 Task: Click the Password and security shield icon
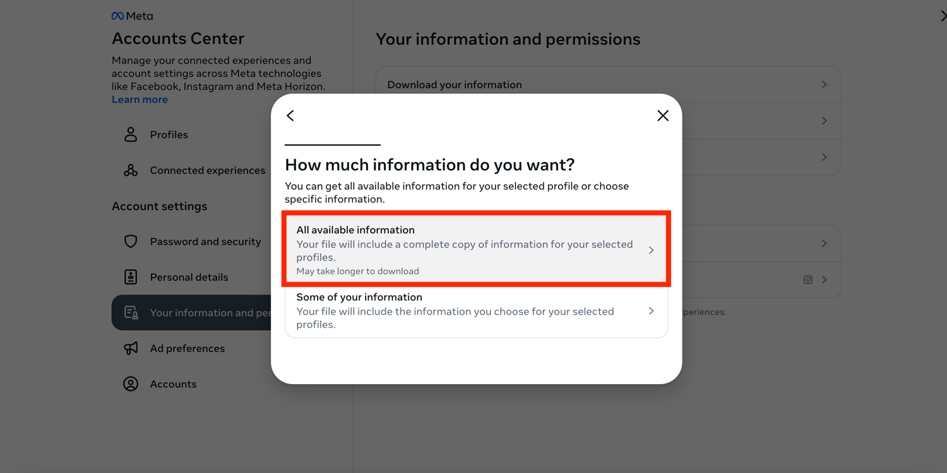click(x=131, y=242)
